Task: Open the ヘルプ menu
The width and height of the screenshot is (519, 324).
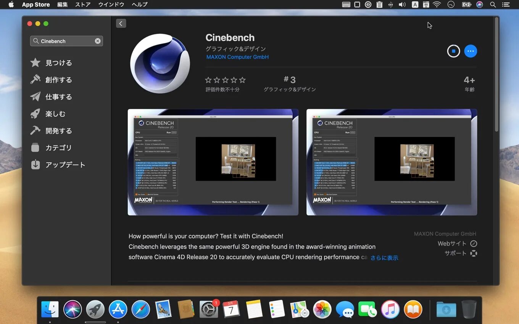Action: click(x=139, y=5)
